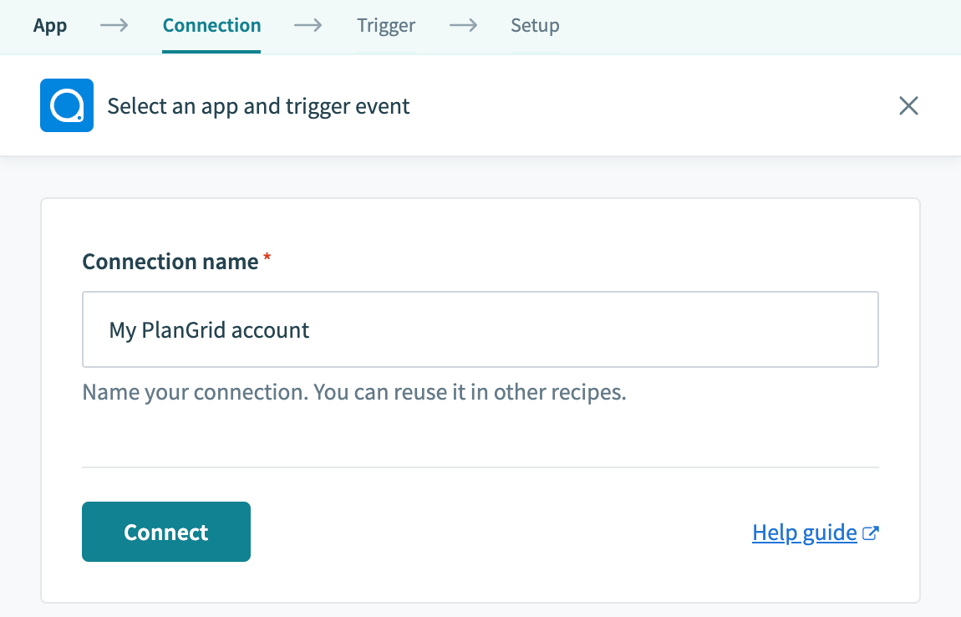Open the Setup step
The height and width of the screenshot is (617, 961).
point(535,25)
